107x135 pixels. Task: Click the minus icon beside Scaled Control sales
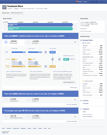click(x=46, y=66)
